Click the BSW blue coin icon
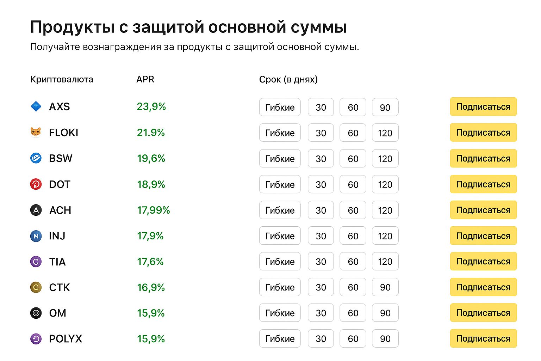541x361 pixels. pyautogui.click(x=36, y=158)
